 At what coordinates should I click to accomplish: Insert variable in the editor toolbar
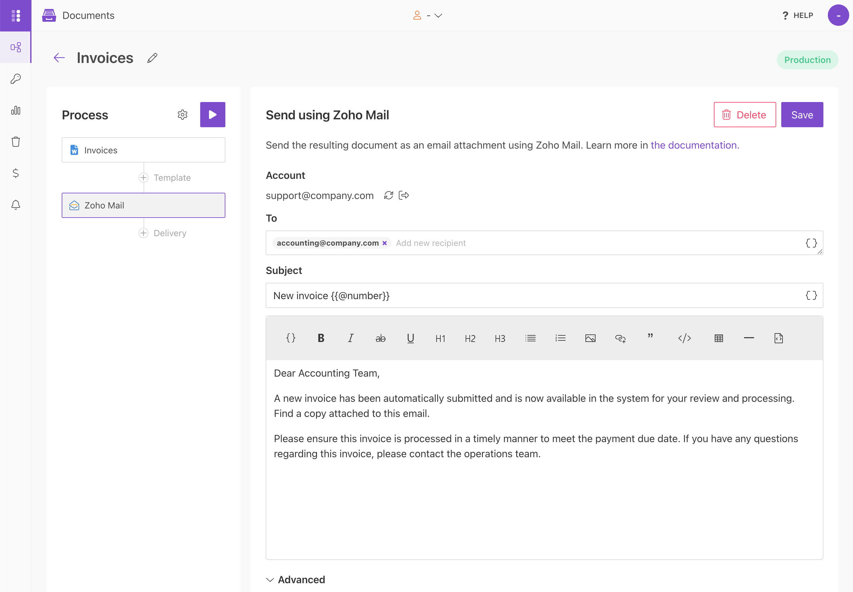tap(291, 338)
